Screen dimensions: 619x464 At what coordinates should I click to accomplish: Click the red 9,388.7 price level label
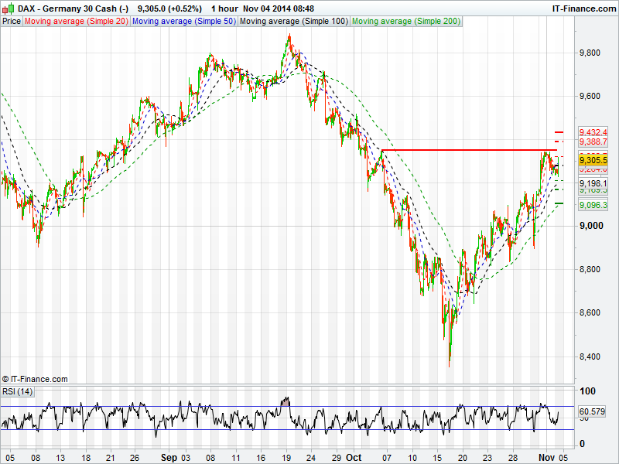(593, 142)
